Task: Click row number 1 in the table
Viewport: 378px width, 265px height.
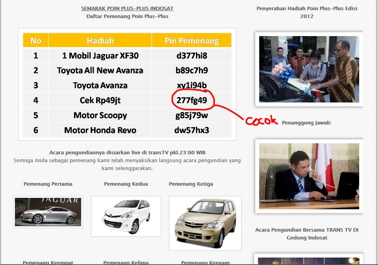Action: point(36,55)
